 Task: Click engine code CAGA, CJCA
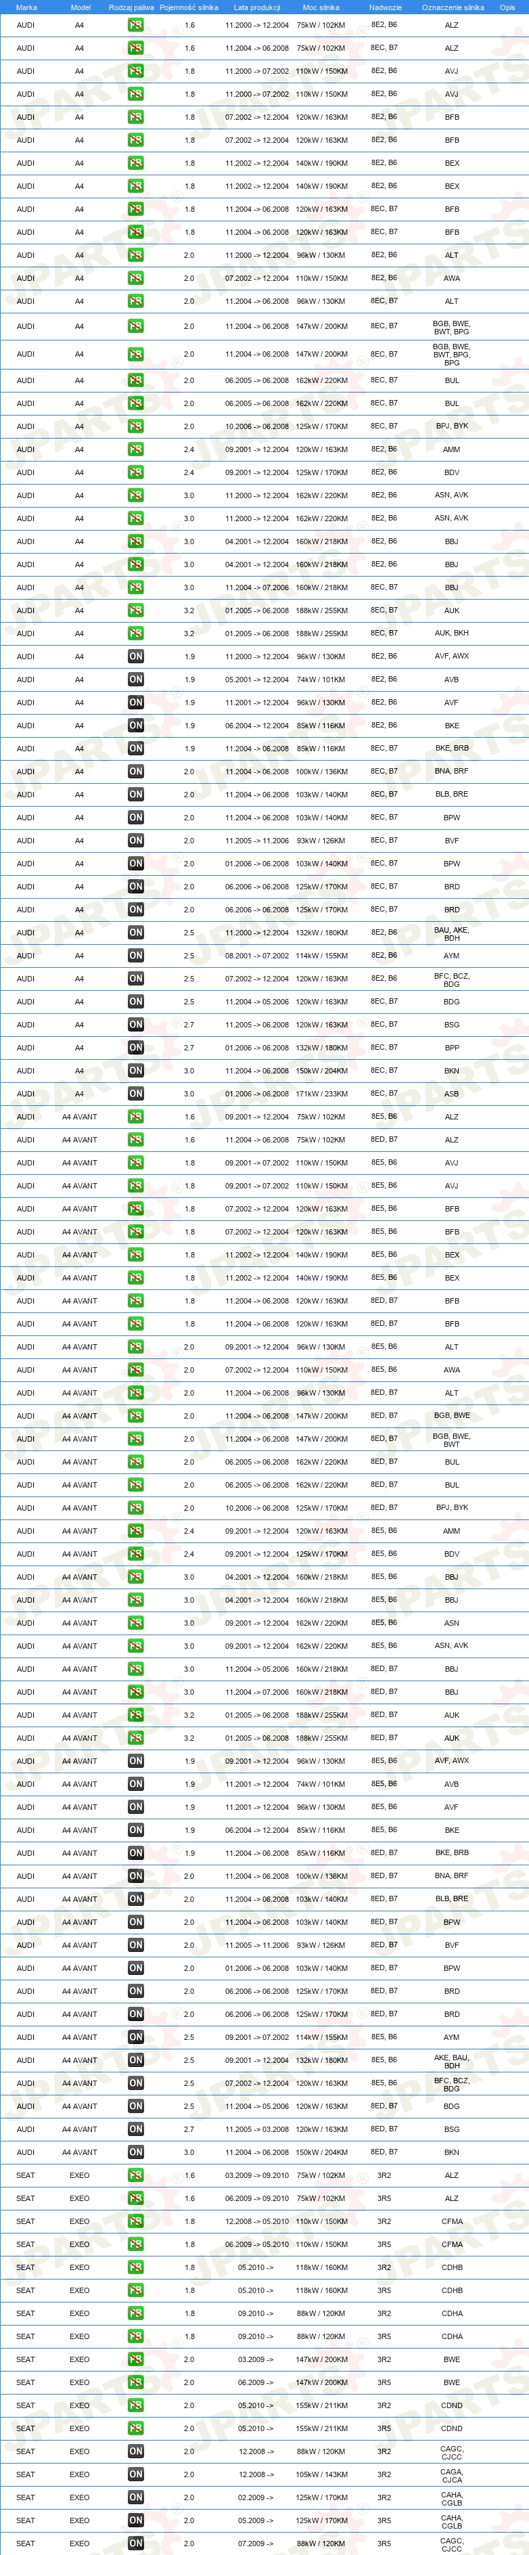pyautogui.click(x=452, y=2474)
